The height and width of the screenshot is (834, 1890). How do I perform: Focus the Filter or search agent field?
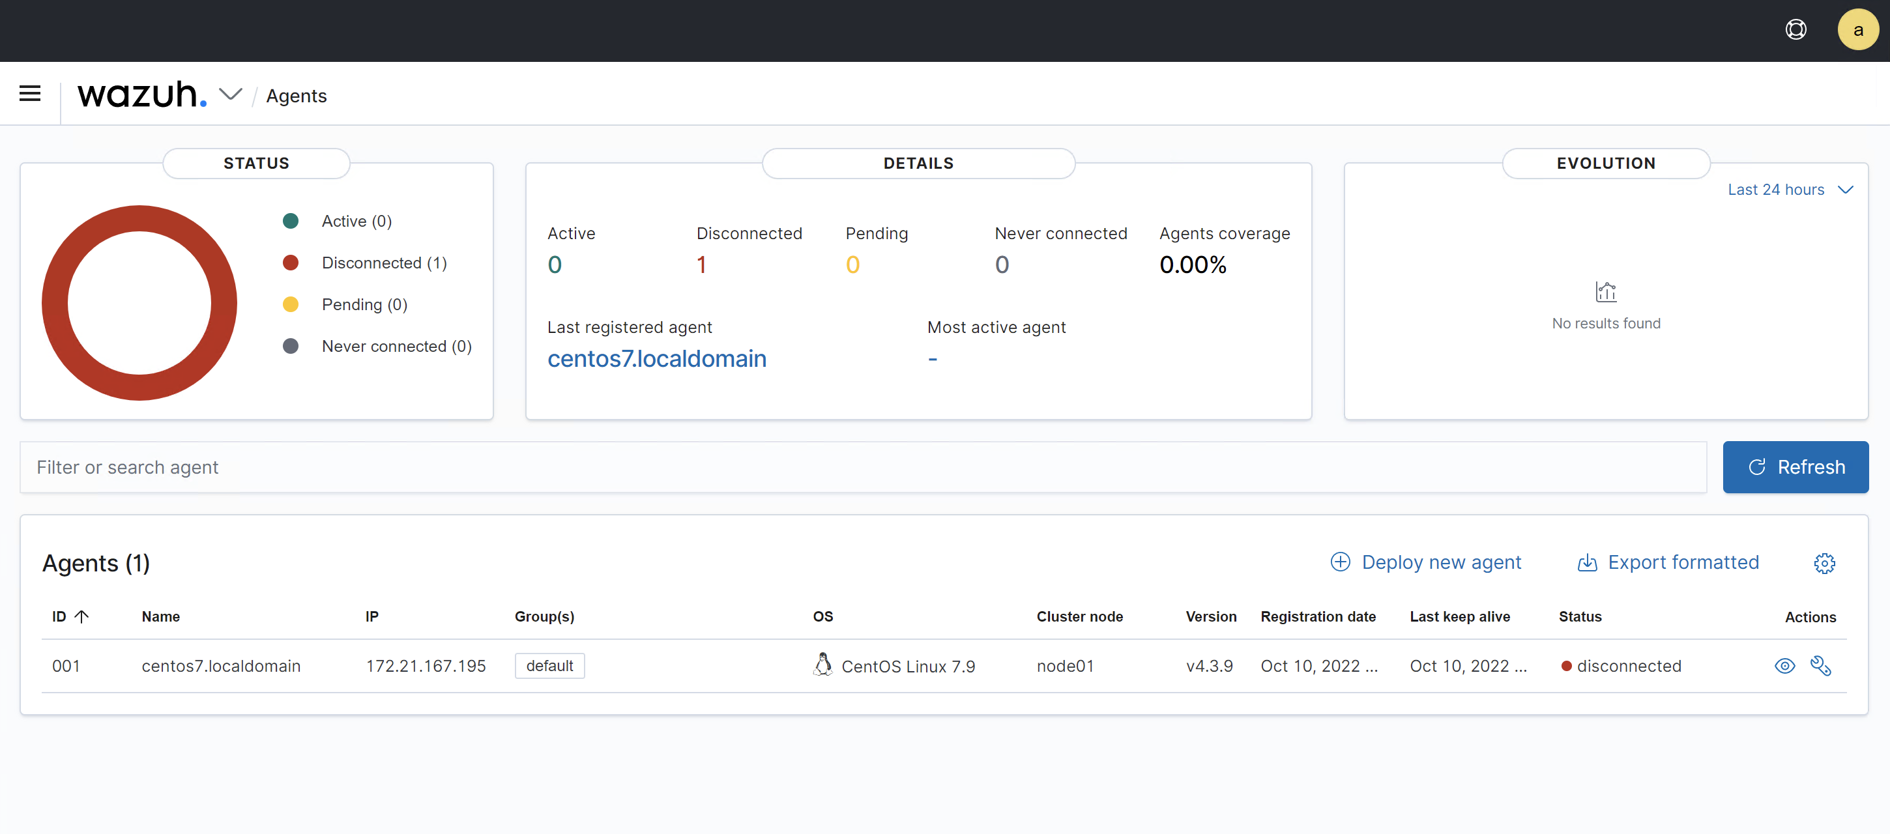click(x=862, y=467)
